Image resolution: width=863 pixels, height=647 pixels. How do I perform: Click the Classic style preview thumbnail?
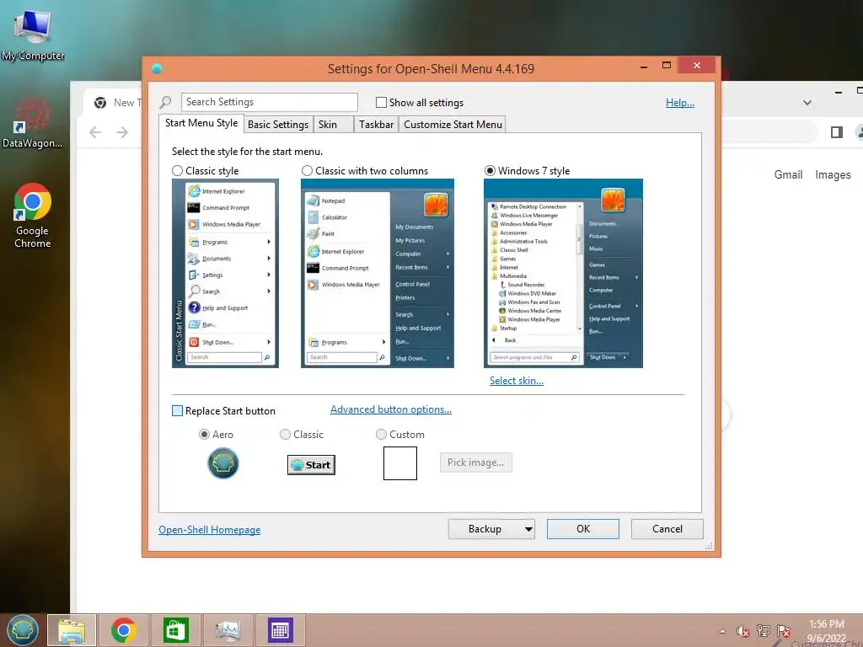click(x=225, y=274)
